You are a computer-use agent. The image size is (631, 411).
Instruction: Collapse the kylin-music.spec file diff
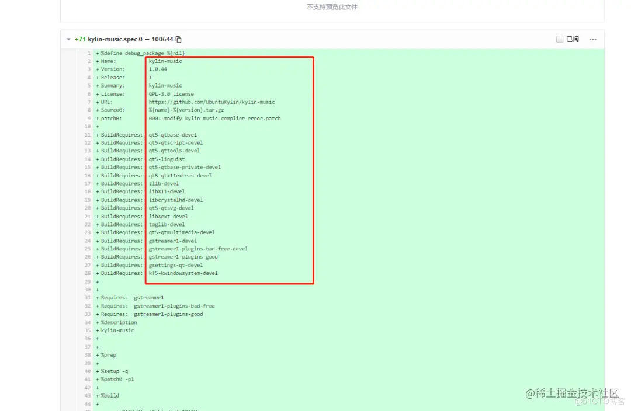coord(68,40)
